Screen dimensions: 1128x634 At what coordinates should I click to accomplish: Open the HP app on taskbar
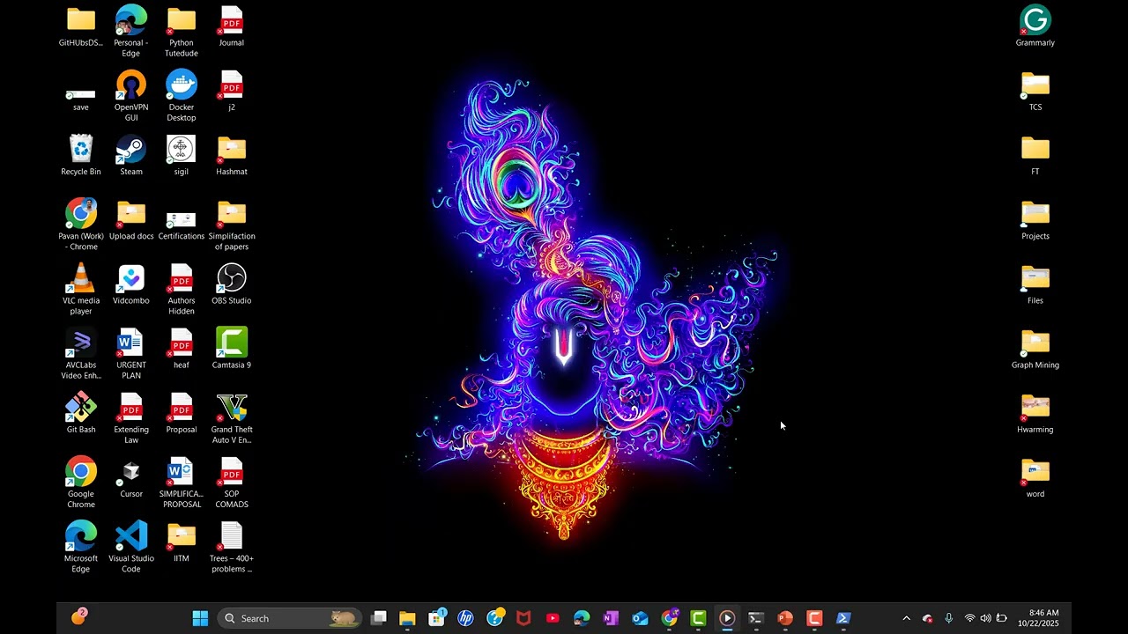coord(465,618)
